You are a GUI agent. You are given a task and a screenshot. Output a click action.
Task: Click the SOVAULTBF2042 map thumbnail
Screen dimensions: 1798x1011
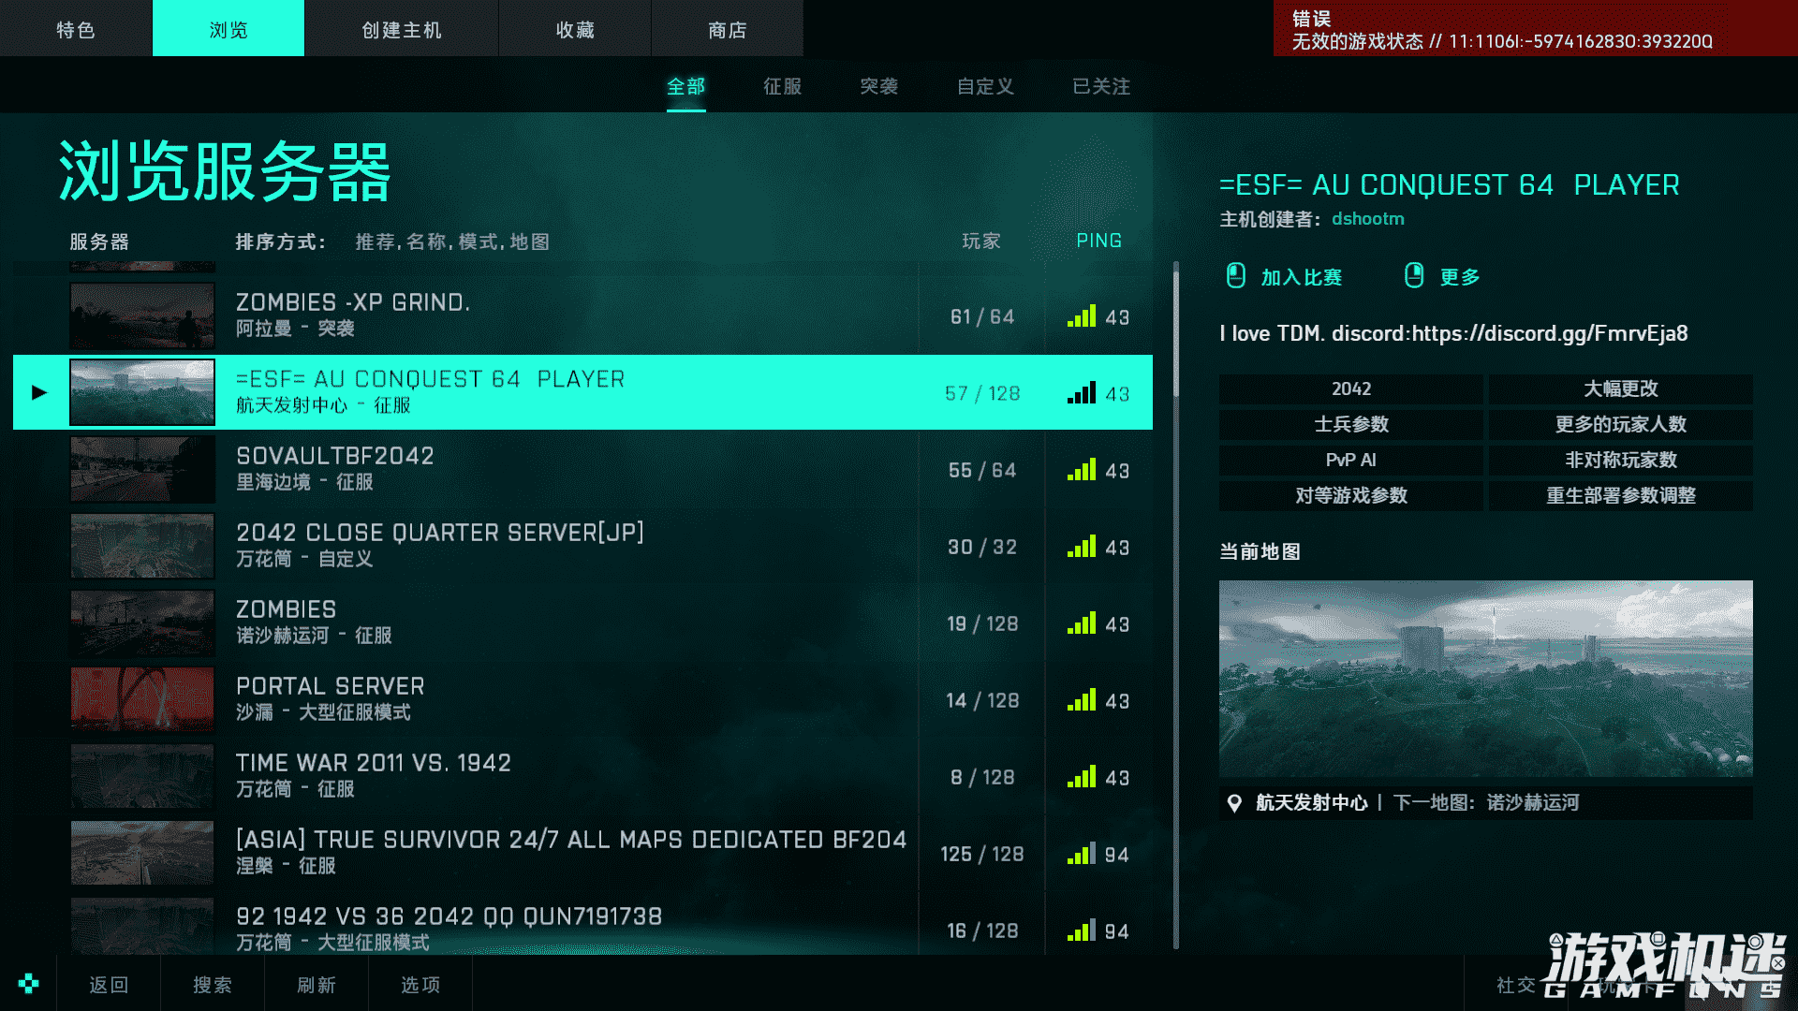click(x=142, y=470)
